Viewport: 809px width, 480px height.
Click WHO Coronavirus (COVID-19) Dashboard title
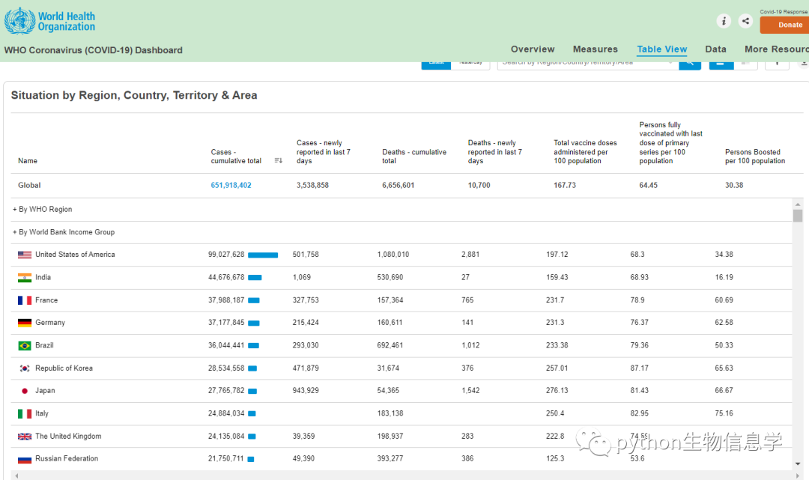point(94,50)
